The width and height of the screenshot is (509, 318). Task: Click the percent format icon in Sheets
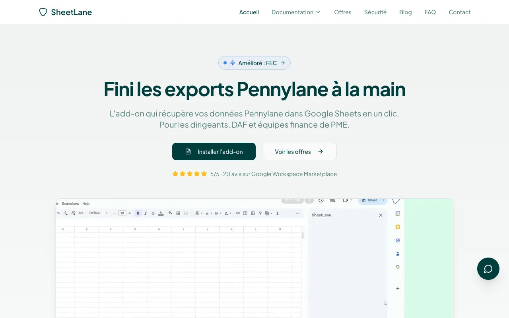click(x=58, y=213)
